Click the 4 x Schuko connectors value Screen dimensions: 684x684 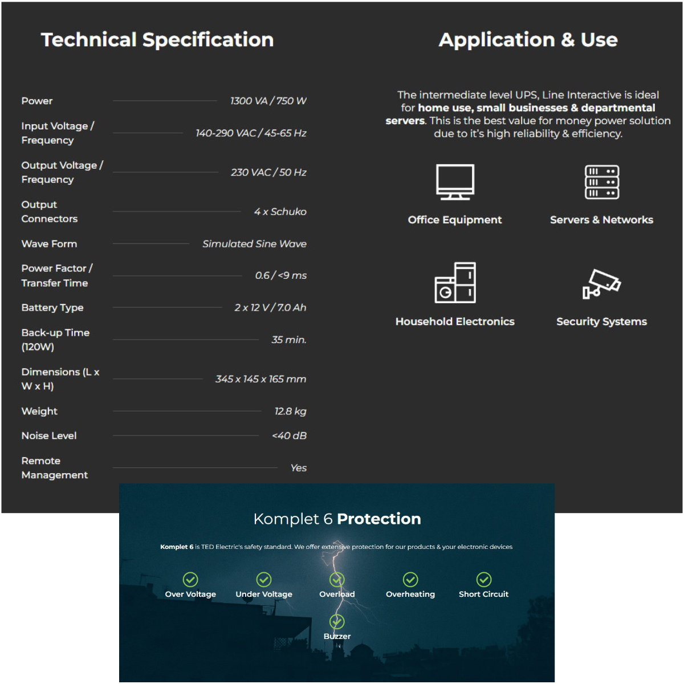(280, 211)
